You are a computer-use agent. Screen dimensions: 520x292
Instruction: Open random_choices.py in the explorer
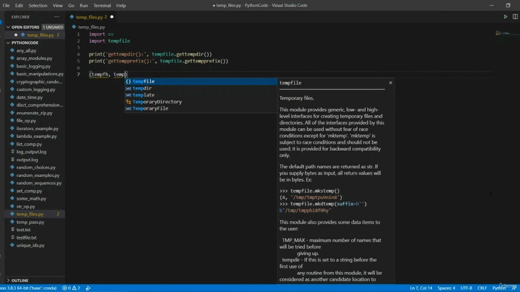tap(36, 167)
